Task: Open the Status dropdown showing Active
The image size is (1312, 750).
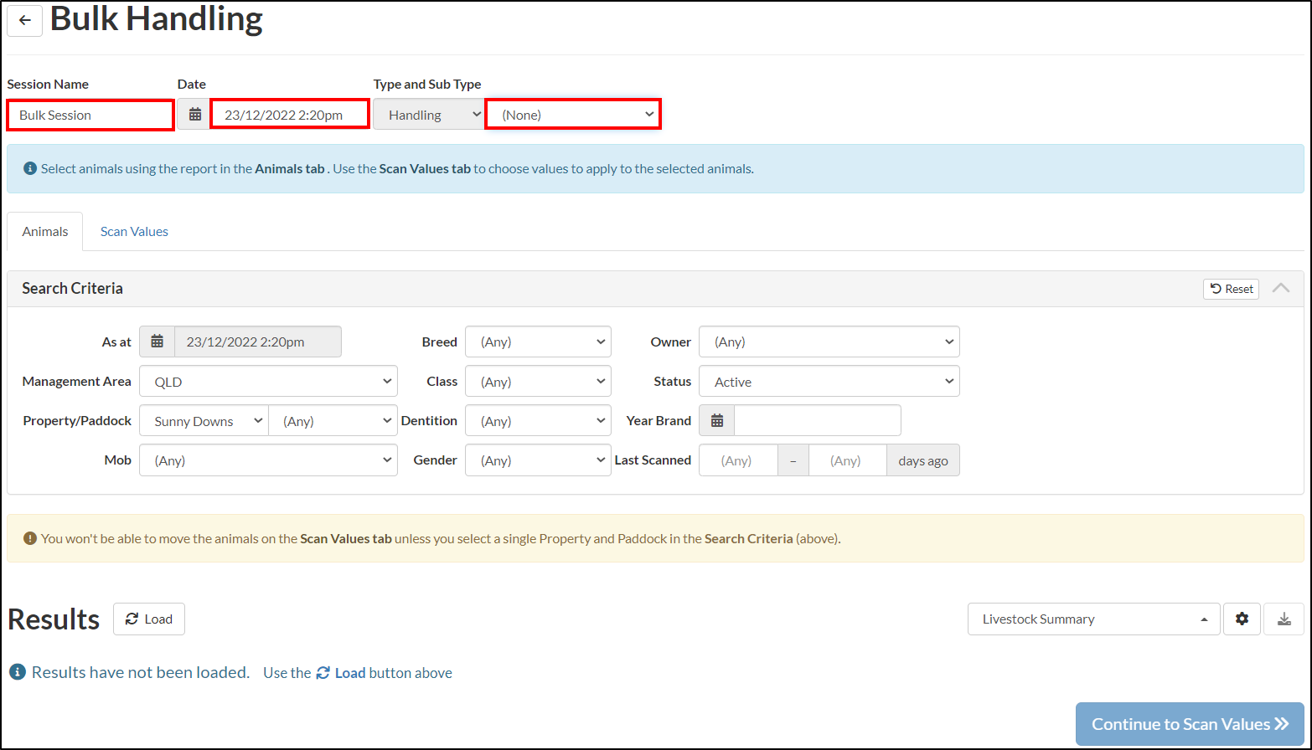Action: point(829,381)
